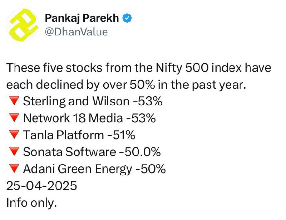286x220 pixels.
Task: Click the 'Info only.' closing line
Action: (31, 203)
